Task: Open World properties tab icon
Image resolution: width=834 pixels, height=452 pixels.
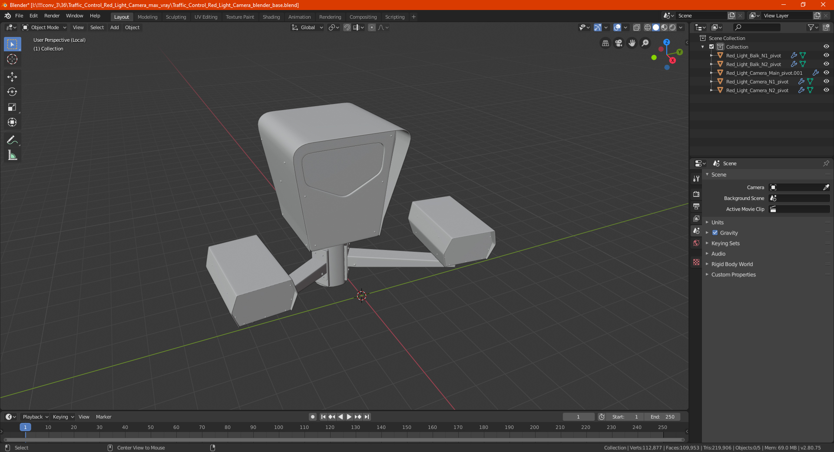Action: 696,243
